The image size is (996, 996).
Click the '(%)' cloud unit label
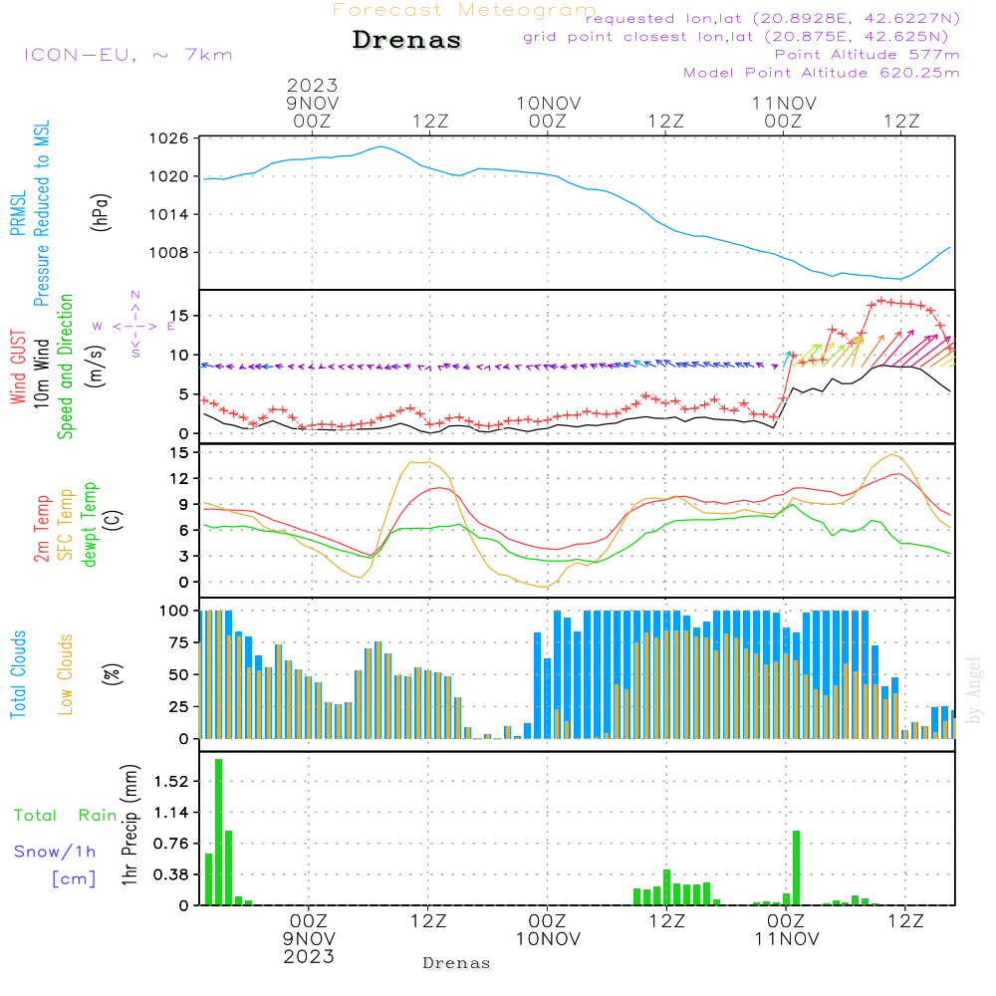[112, 674]
